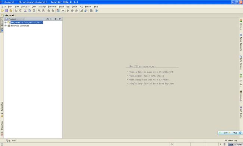Viewport: 243px width, 146px height.
Task: Open the Window menu
Action: [x=88, y=7]
